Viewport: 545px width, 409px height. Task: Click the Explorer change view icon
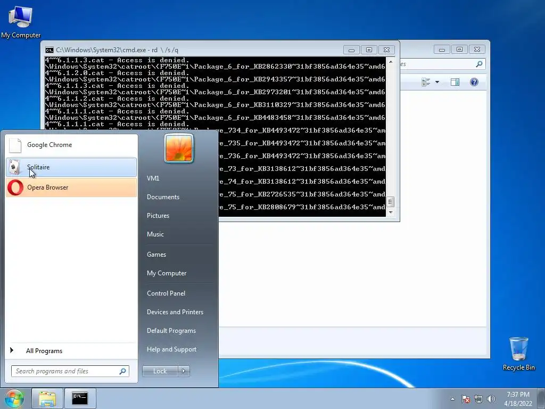426,83
